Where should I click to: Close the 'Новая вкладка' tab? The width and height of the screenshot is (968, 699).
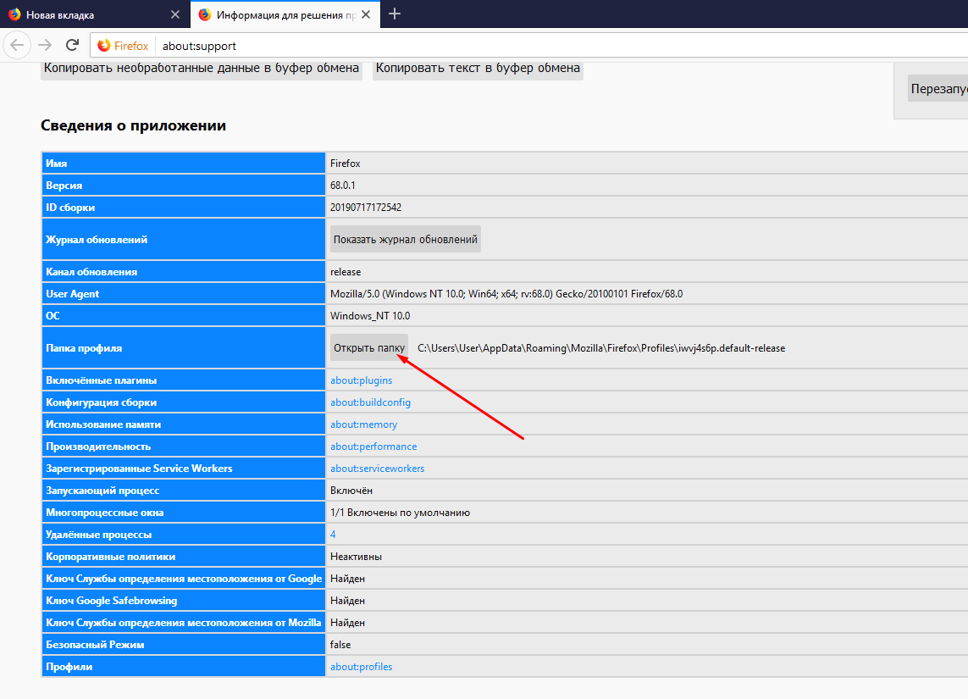pos(175,14)
